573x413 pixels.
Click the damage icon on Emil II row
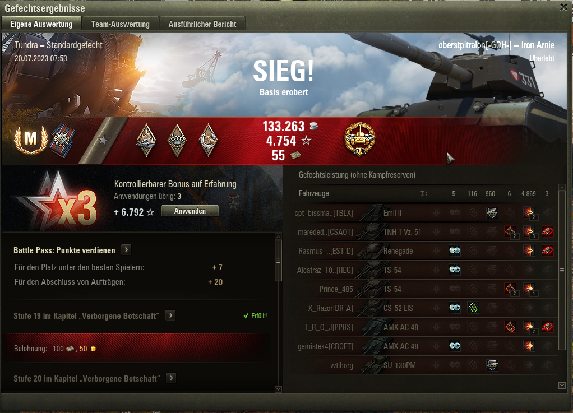(x=529, y=213)
